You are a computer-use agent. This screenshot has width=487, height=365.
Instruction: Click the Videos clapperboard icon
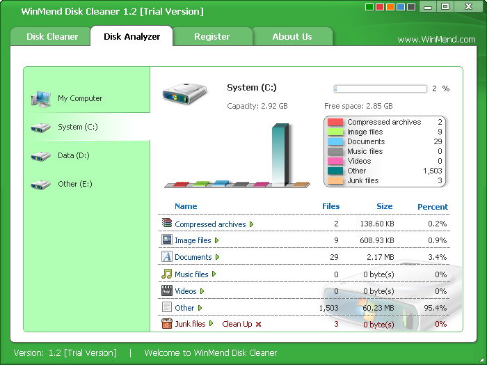click(x=167, y=290)
